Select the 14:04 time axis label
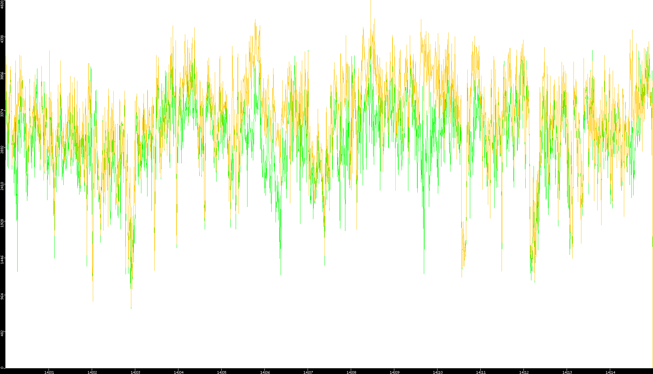 pos(178,372)
